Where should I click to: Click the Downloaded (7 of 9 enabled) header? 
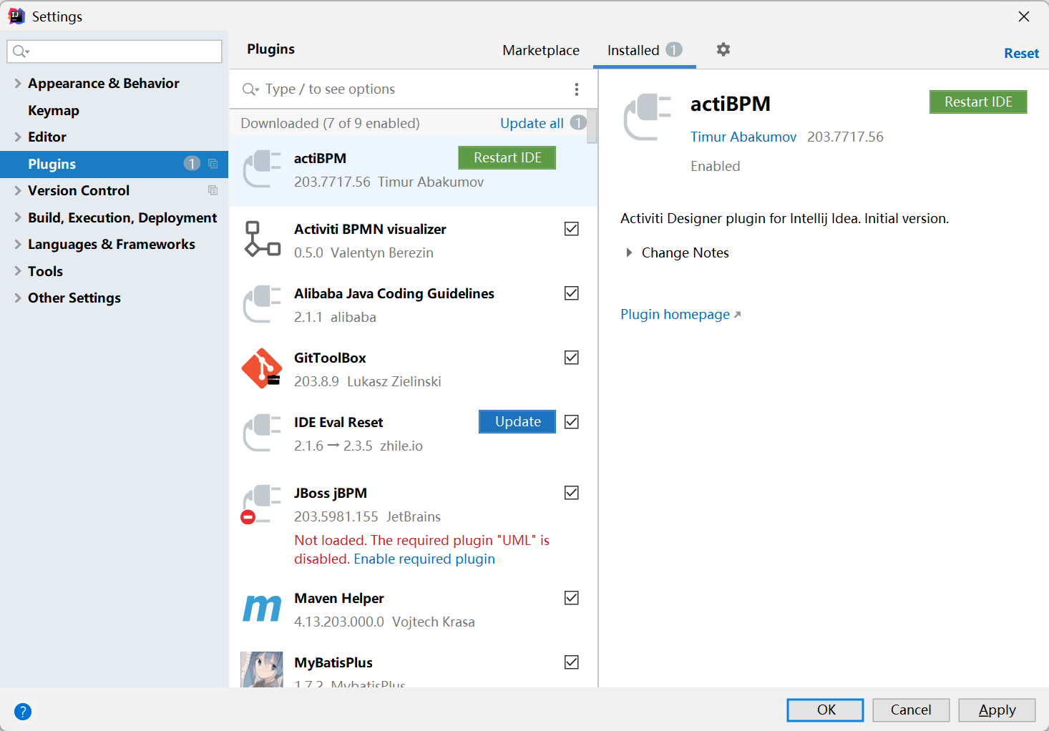click(330, 123)
